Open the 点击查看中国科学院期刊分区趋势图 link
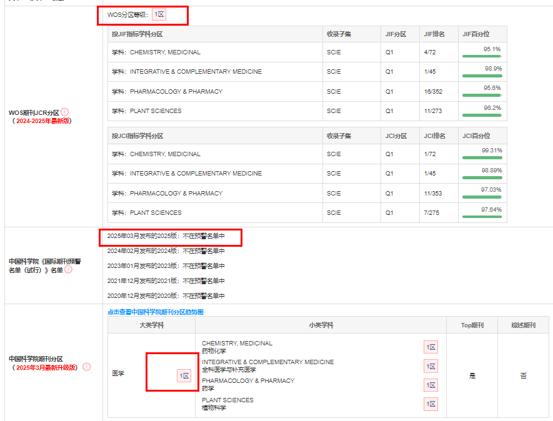 click(x=156, y=312)
